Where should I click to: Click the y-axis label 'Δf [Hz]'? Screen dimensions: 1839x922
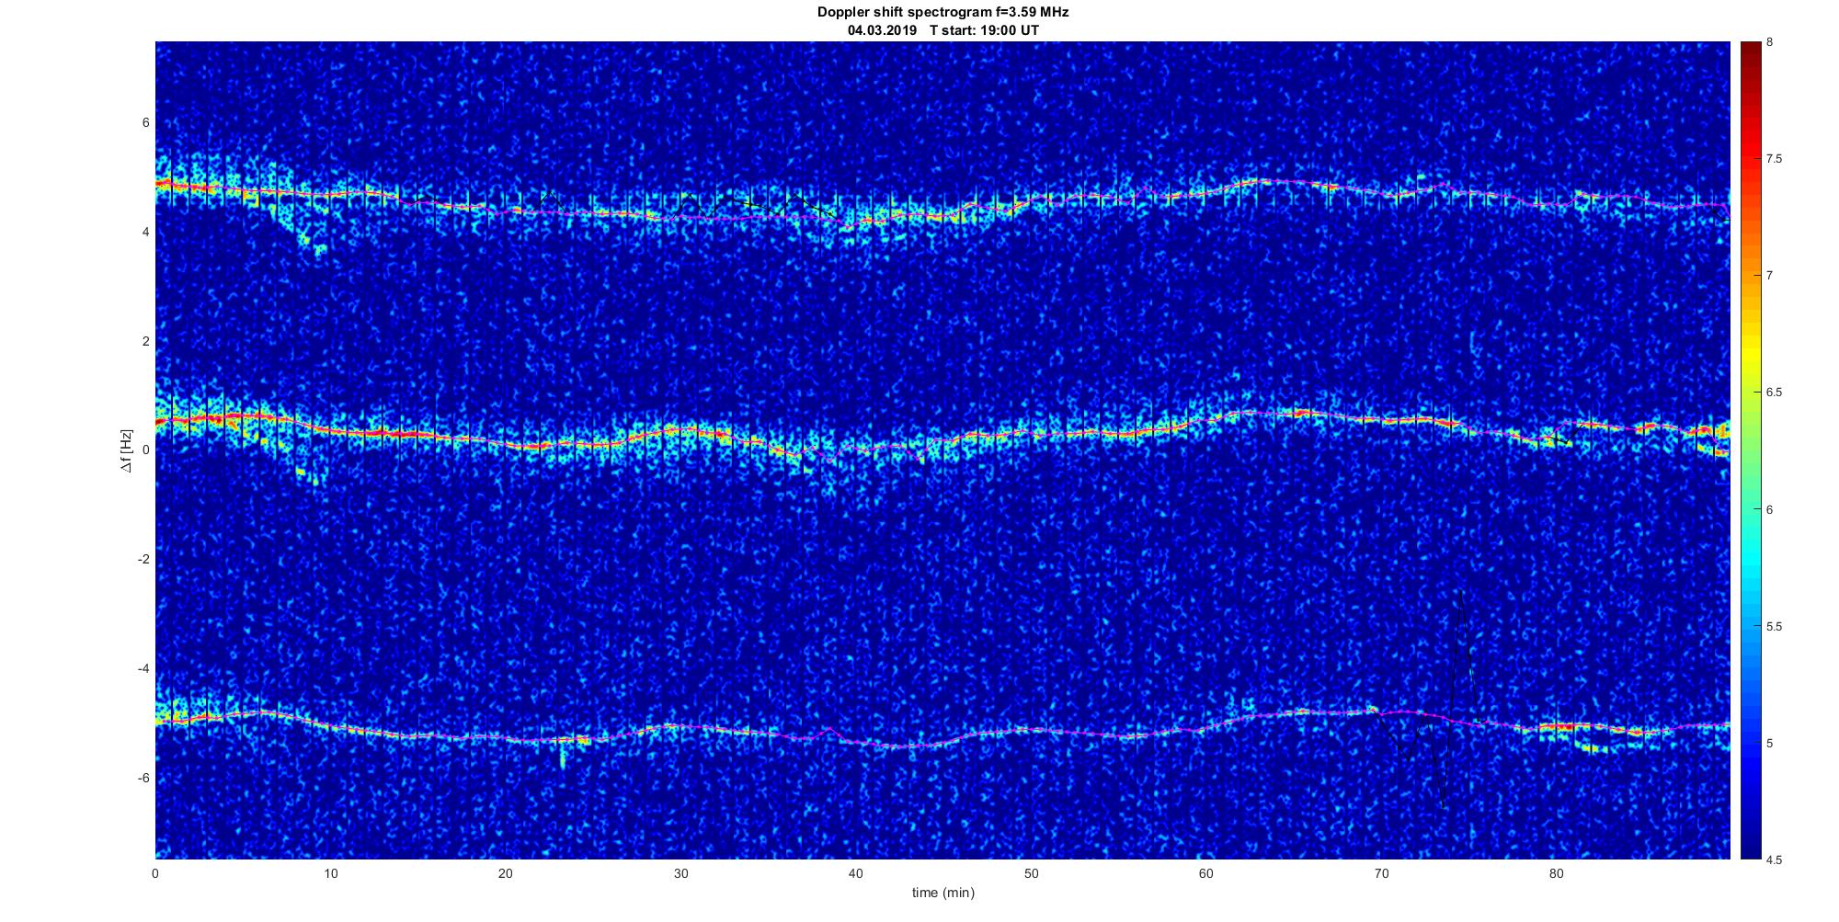coord(127,450)
